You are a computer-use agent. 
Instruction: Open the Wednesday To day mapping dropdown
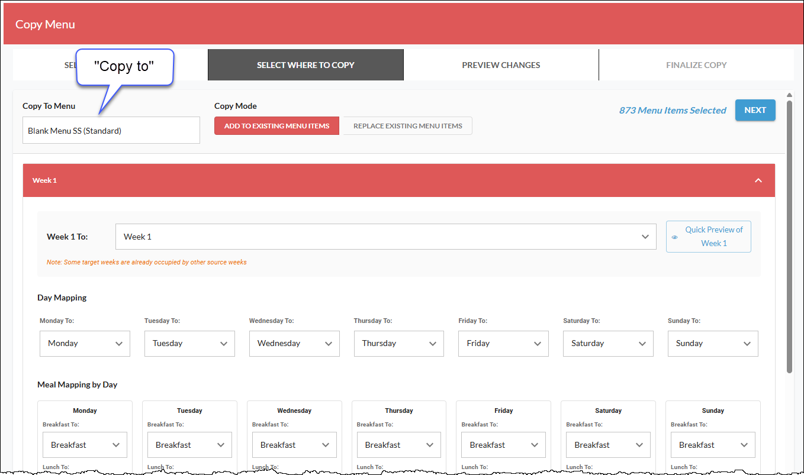pos(294,343)
